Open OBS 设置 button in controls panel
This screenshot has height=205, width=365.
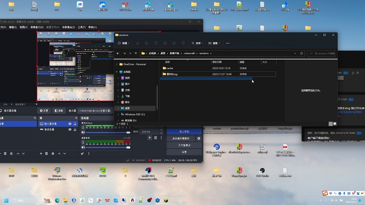tap(184, 152)
